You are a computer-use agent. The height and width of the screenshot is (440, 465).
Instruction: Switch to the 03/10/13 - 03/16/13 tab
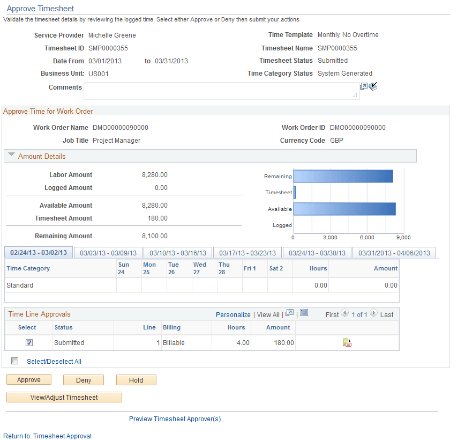(178, 252)
